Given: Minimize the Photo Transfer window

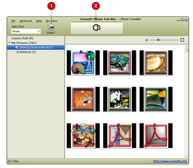Looking at the screenshot, I should click(178, 20).
